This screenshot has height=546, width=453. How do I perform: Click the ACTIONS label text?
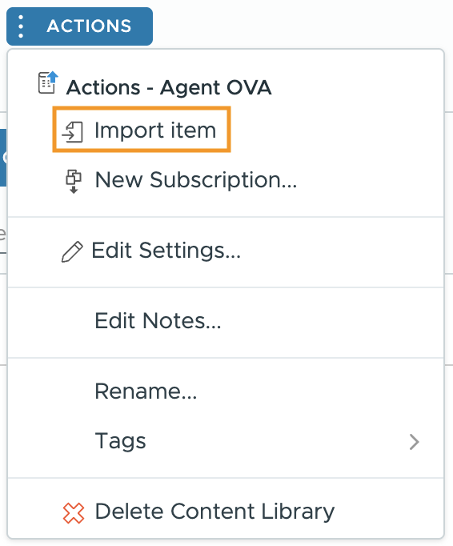[x=89, y=26]
